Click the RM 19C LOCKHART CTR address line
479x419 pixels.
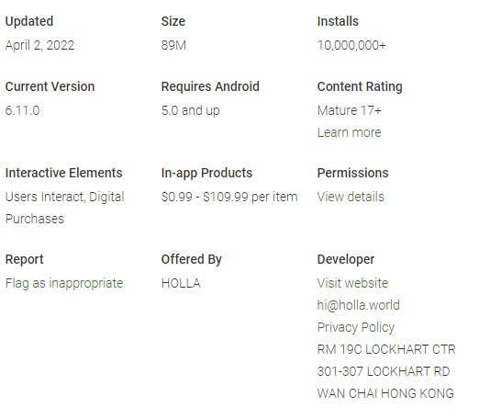386,349
